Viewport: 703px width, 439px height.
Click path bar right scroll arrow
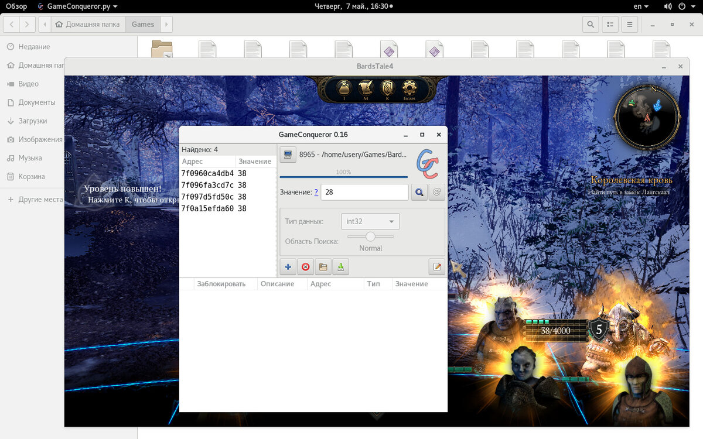pyautogui.click(x=166, y=25)
